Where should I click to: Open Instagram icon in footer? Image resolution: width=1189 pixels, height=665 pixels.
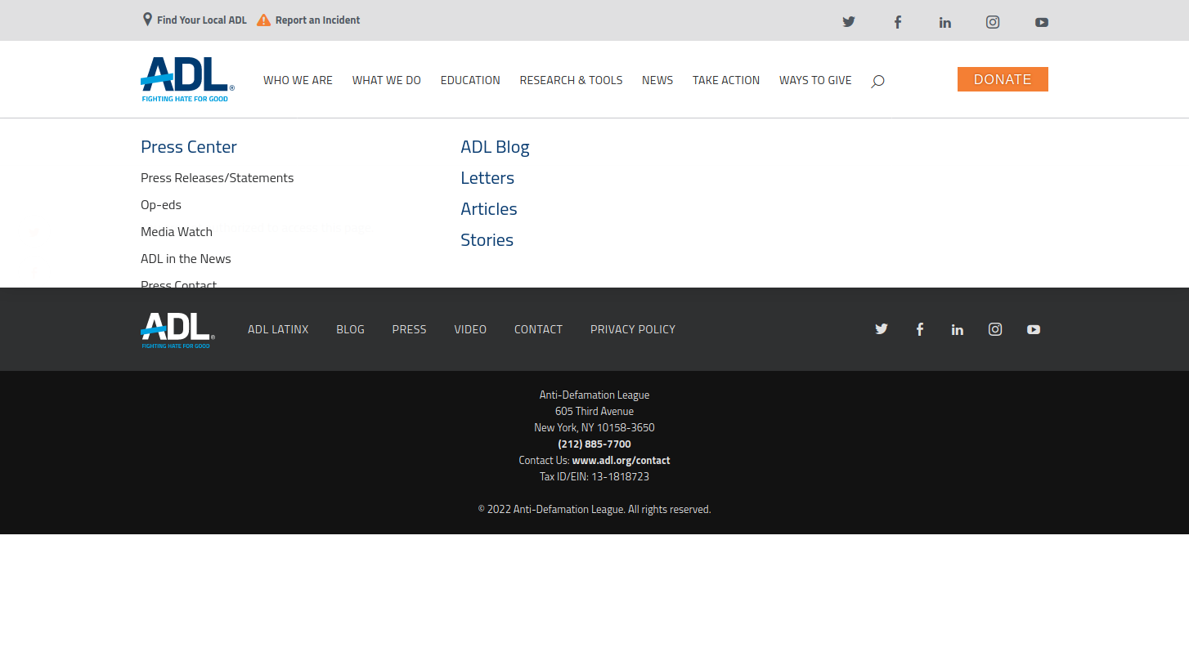(995, 329)
